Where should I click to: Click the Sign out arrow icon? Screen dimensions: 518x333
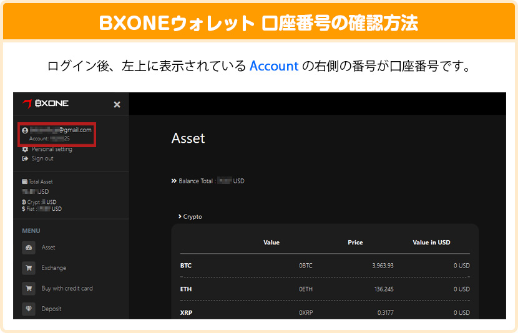coord(25,158)
